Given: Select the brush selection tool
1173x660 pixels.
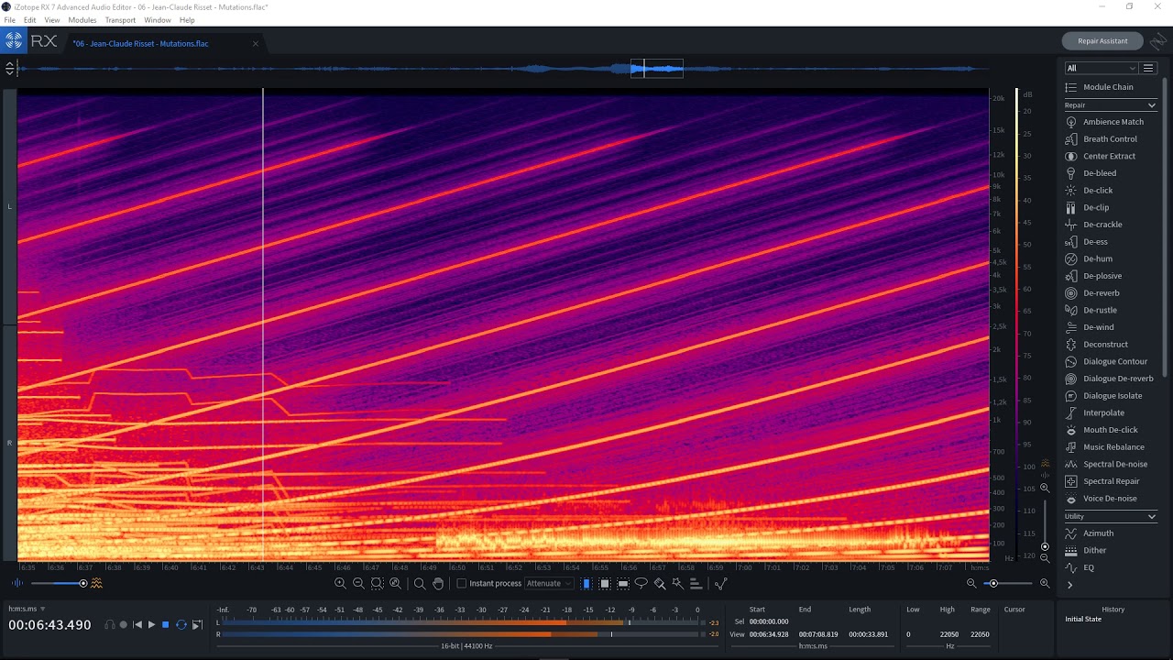Looking at the screenshot, I should pyautogui.click(x=659, y=583).
